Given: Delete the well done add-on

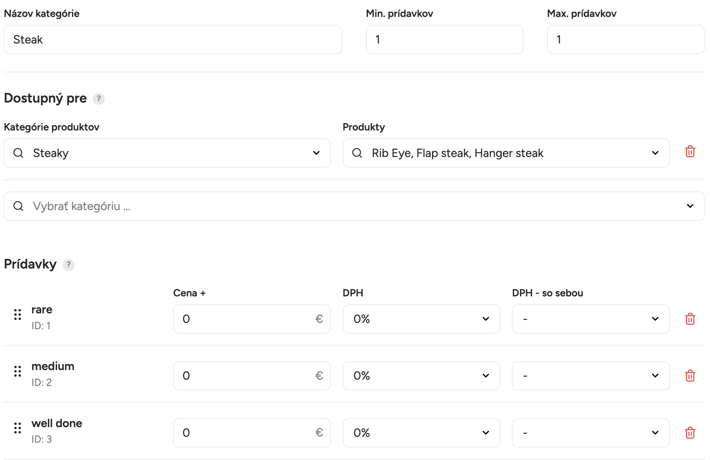Looking at the screenshot, I should click(x=690, y=432).
